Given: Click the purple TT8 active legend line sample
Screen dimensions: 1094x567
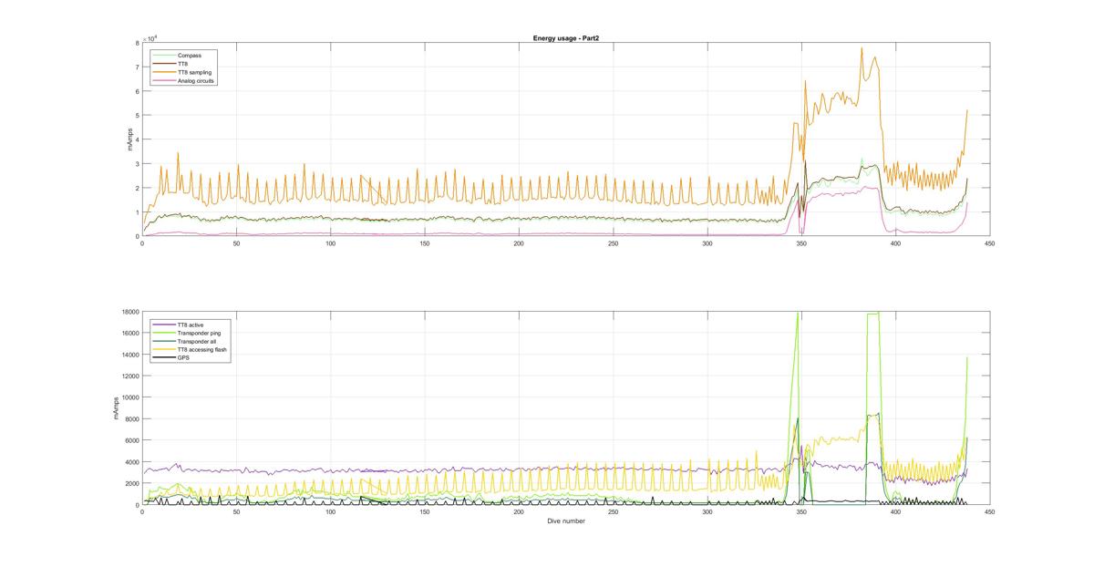Looking at the screenshot, I should (x=165, y=324).
